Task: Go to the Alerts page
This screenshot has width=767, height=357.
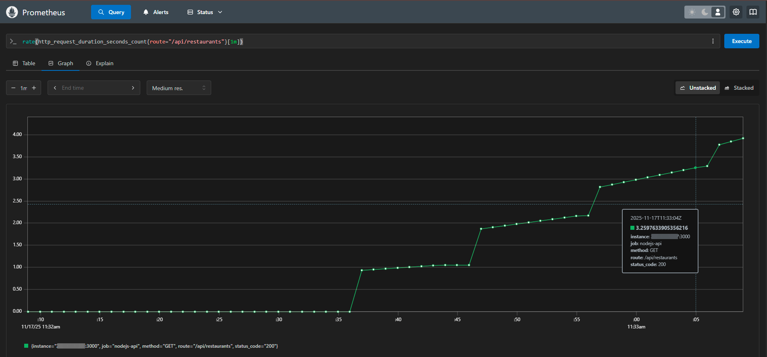Action: (156, 12)
